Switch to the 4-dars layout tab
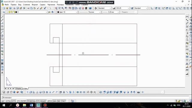 pos(25,88)
